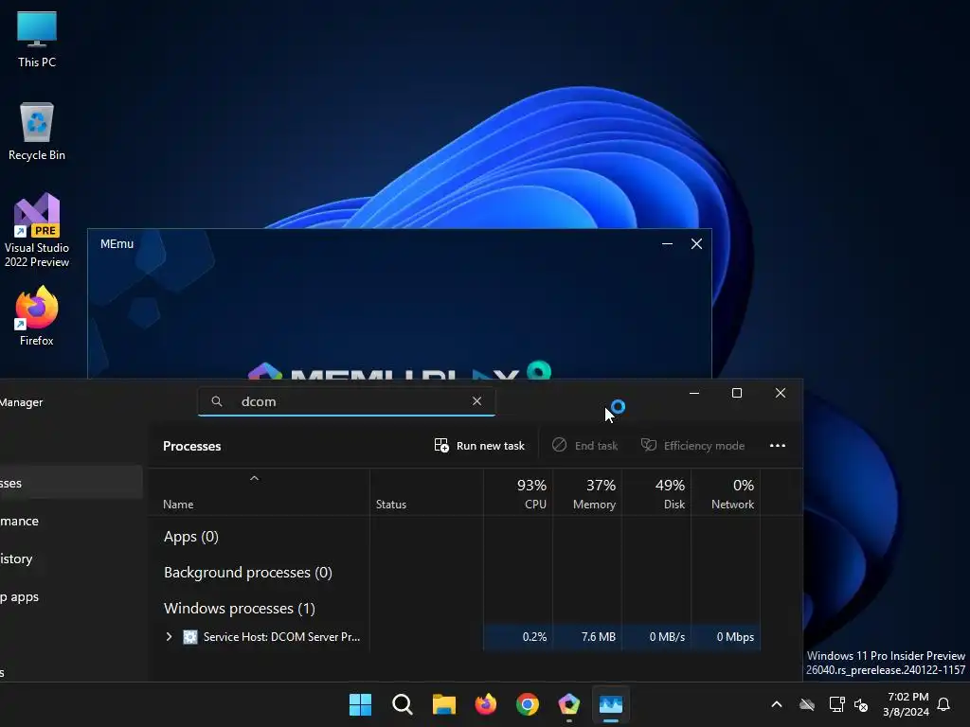Clear the Task Manager search text

point(477,401)
